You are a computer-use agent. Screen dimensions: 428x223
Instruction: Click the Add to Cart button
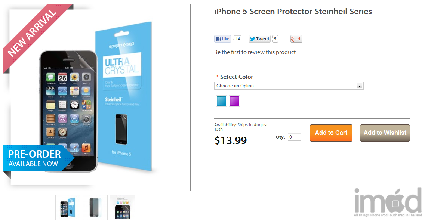point(331,133)
